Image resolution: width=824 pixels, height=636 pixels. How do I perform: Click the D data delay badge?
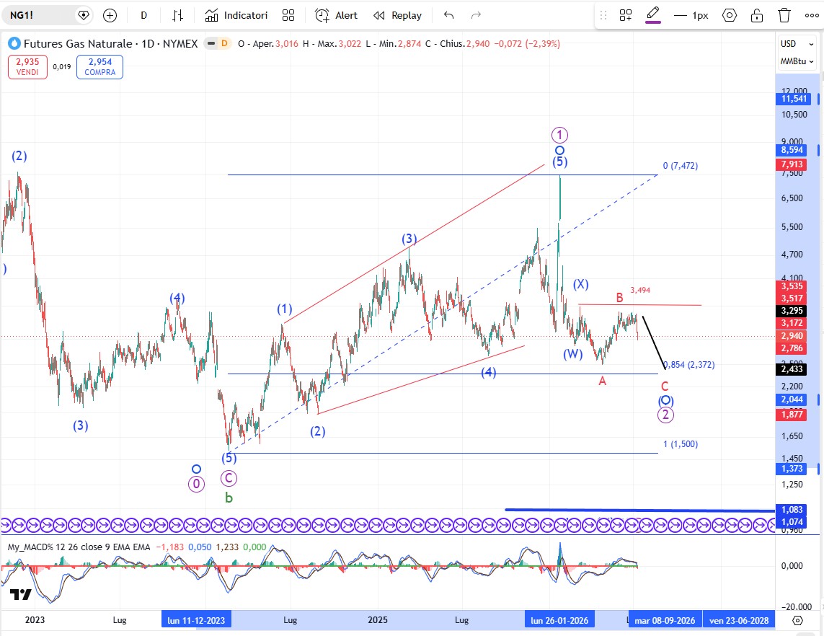224,44
